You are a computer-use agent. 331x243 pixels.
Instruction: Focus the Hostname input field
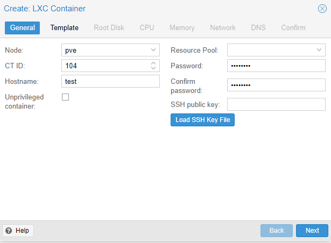(110, 81)
